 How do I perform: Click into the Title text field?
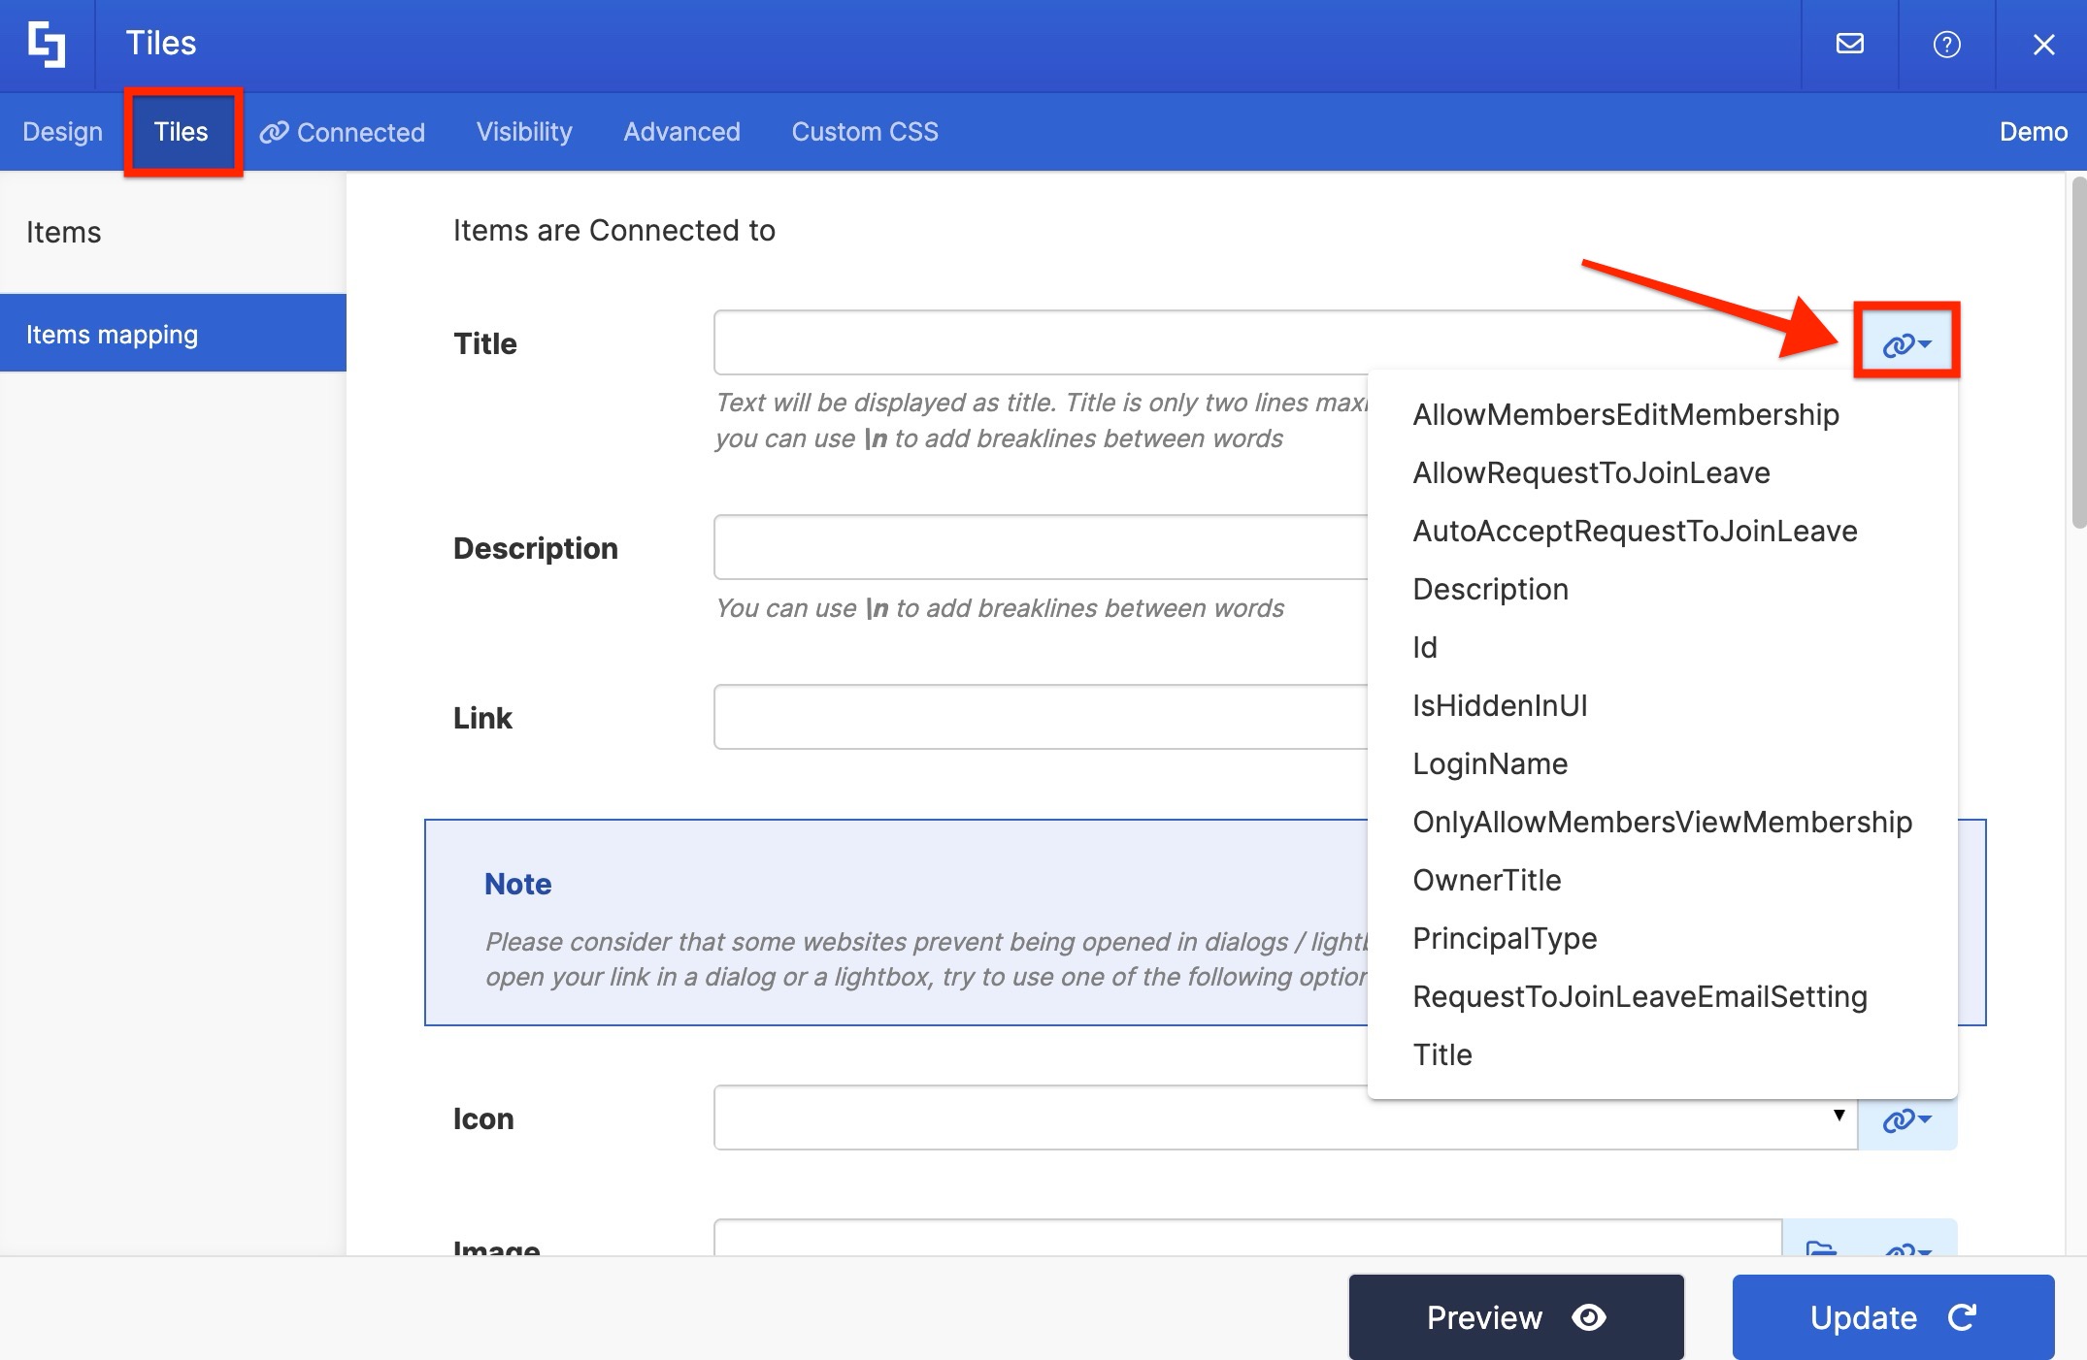click(x=1039, y=342)
